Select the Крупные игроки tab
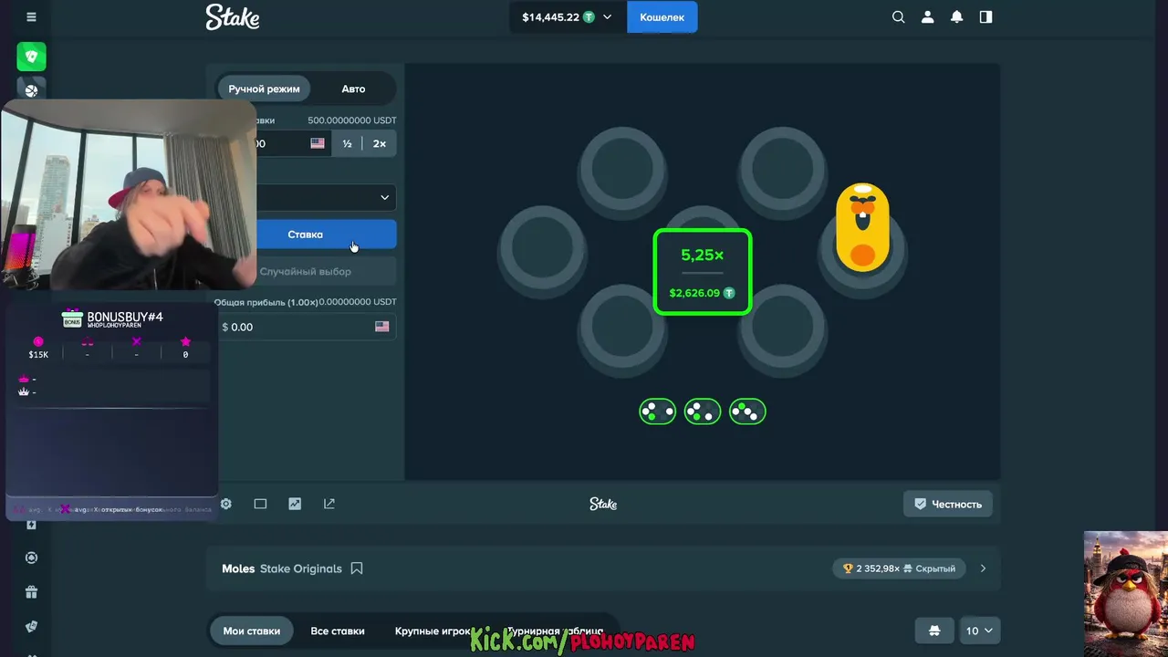 click(x=433, y=631)
